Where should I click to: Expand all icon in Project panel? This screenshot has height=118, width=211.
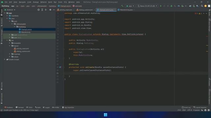click(x=42, y=10)
